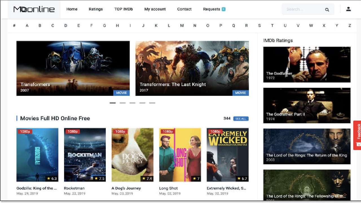Open the Extremely Wicked movie poster
The image size is (361, 203).
coord(228,155)
